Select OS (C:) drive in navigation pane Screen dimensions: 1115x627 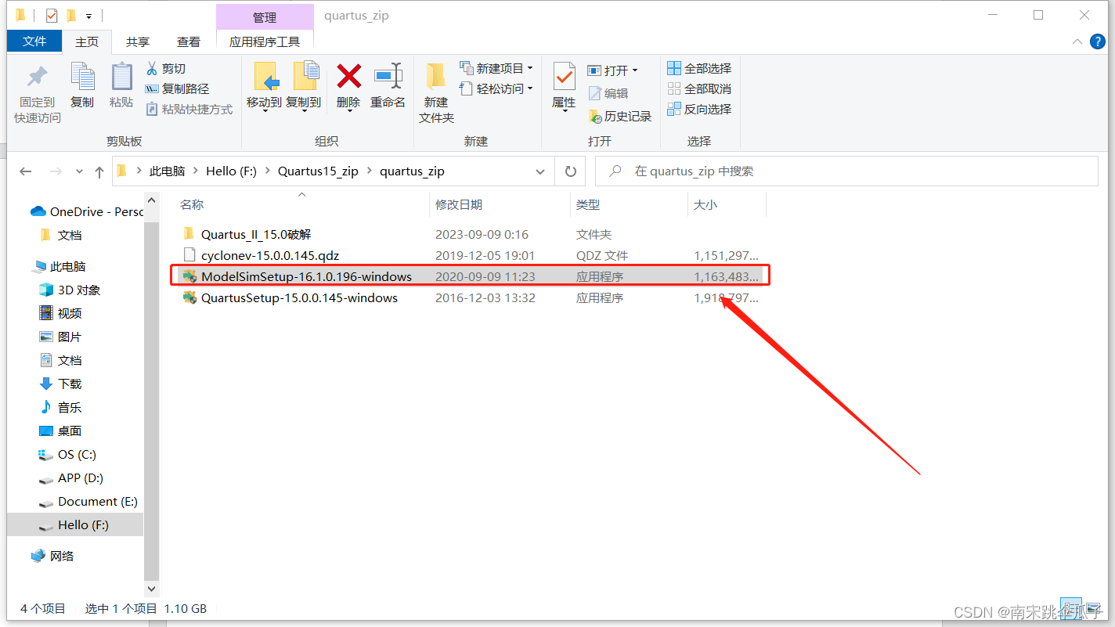pos(67,454)
